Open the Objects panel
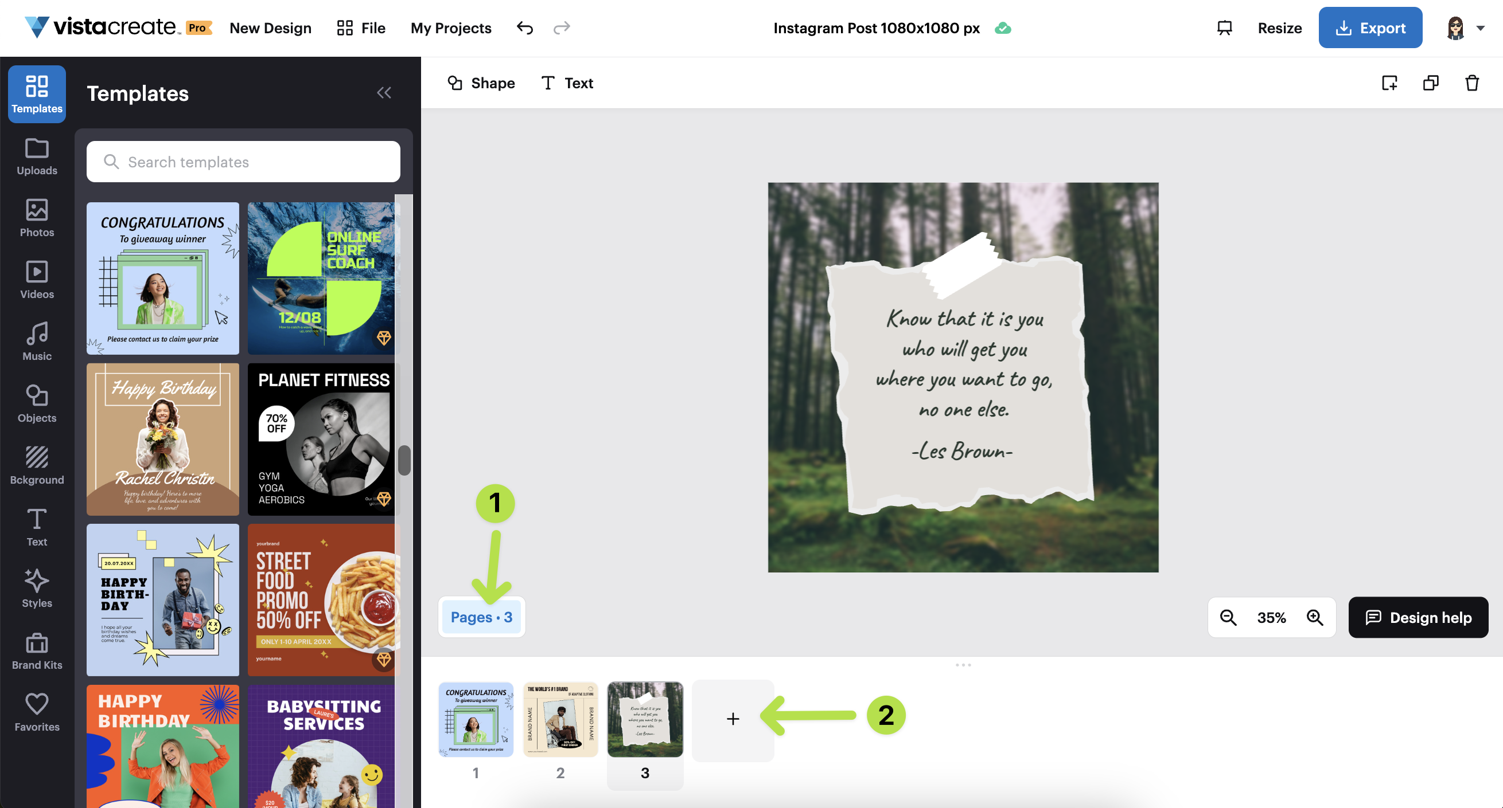 coord(37,404)
